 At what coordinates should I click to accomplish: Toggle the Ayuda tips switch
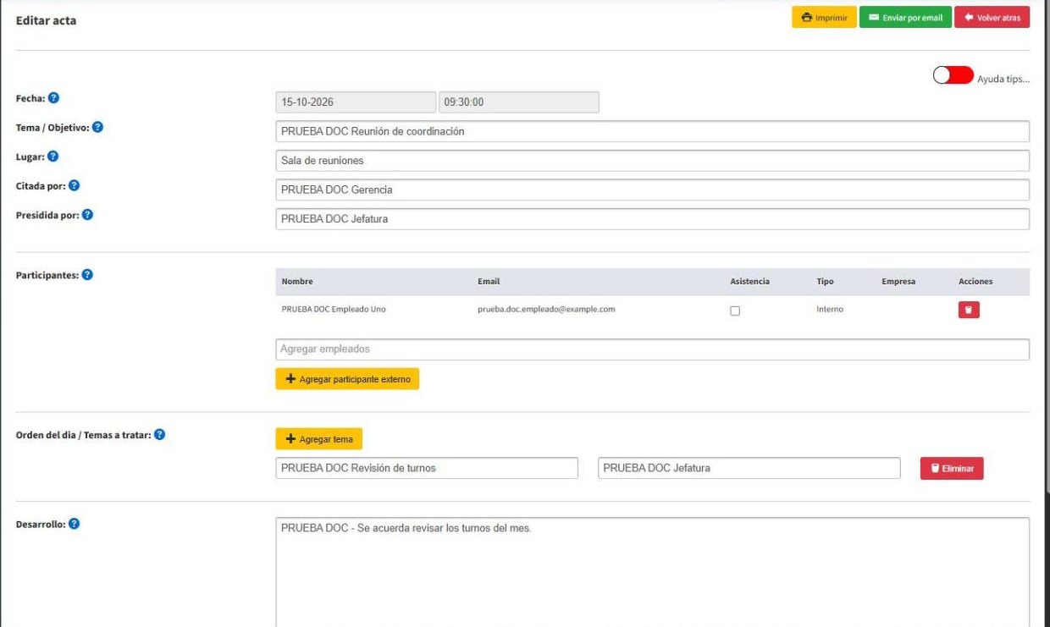[953, 75]
